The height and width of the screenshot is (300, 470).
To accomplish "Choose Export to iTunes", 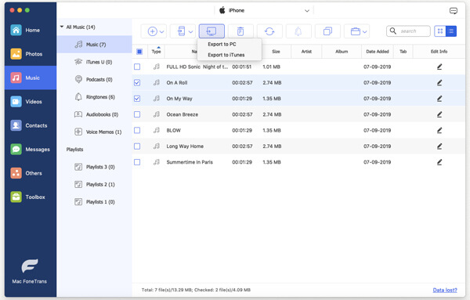I will tap(226, 55).
